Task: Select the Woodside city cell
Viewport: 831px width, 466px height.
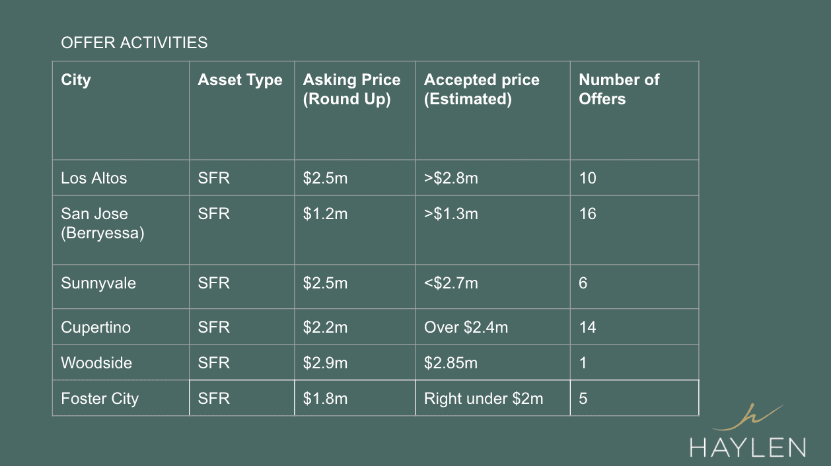Action: coord(121,362)
